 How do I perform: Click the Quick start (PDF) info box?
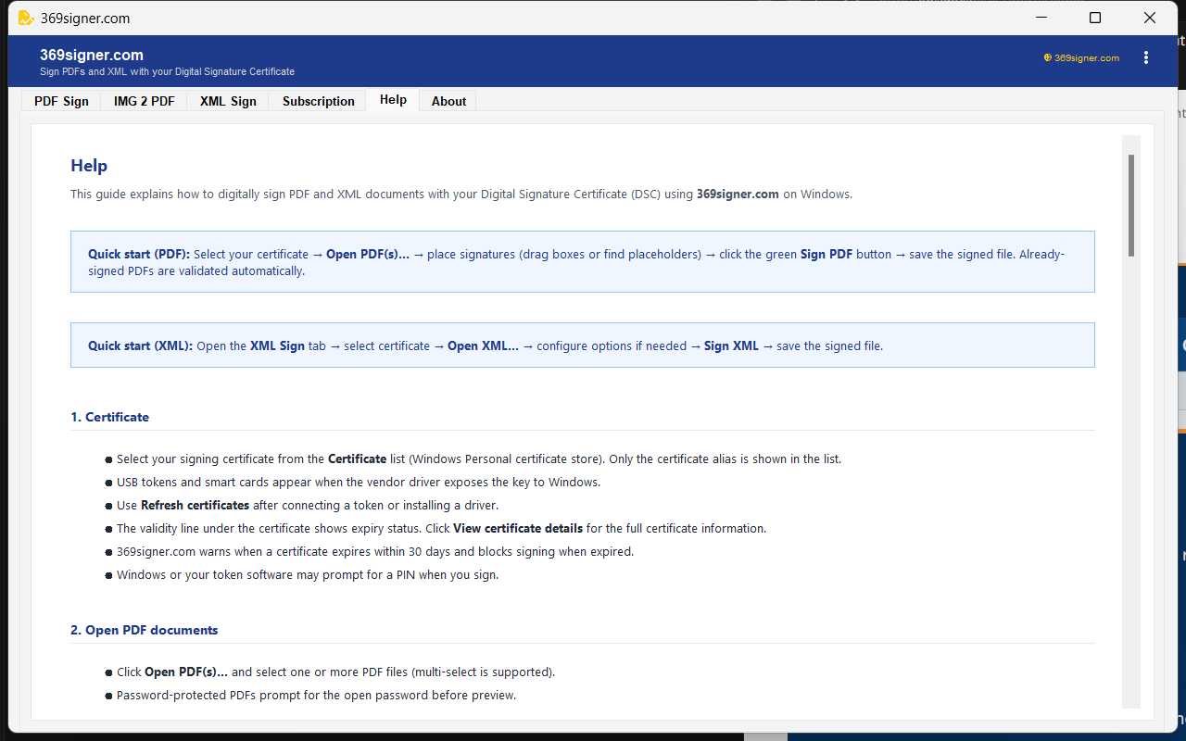(582, 262)
